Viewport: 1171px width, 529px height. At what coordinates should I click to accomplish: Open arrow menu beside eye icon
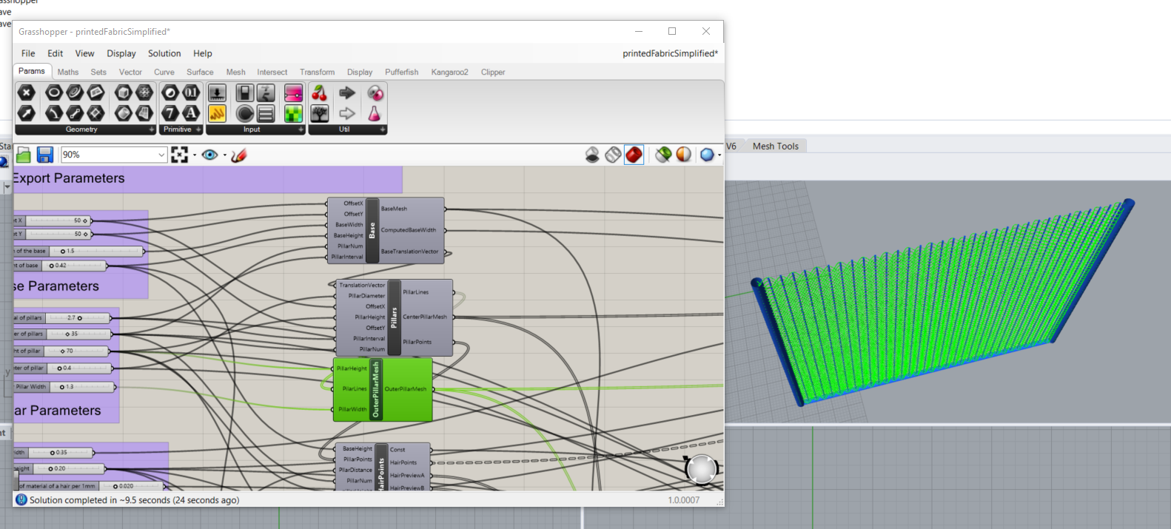[x=224, y=155]
